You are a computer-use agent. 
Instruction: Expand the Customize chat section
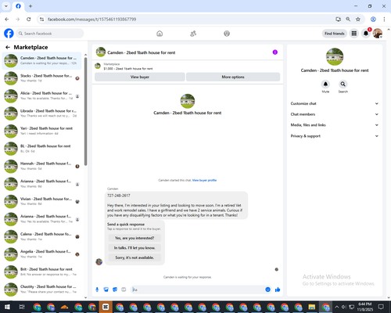(x=335, y=103)
